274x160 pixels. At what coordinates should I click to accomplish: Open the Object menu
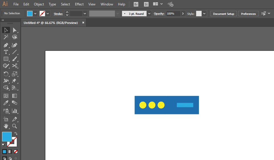click(39, 4)
